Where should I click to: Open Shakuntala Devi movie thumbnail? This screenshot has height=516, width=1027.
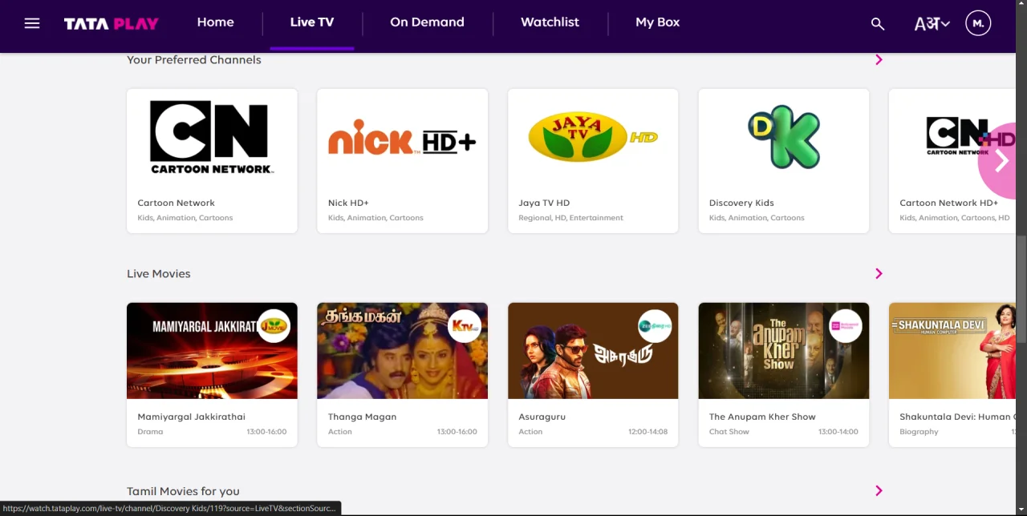tap(952, 351)
